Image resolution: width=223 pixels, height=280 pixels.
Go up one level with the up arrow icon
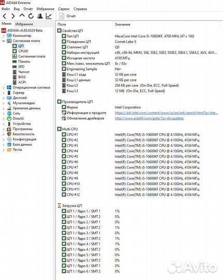point(22,16)
